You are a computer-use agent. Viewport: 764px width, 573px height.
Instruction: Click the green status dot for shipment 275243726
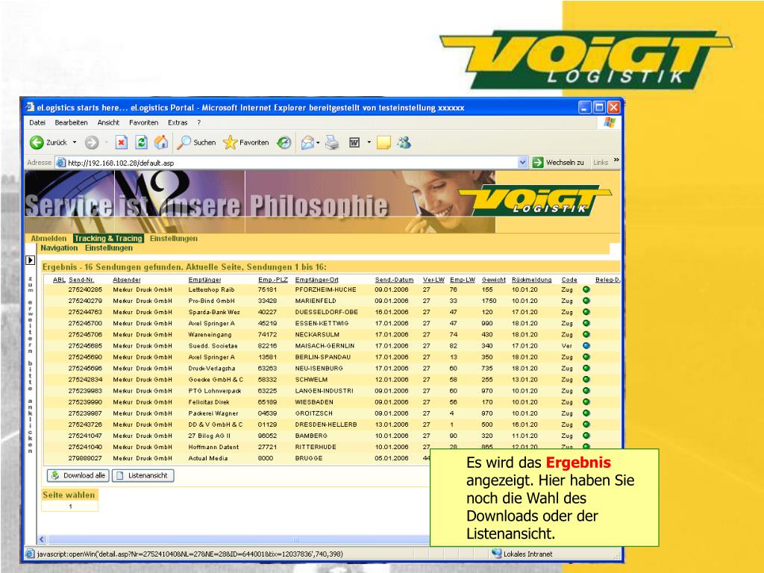[x=586, y=425]
